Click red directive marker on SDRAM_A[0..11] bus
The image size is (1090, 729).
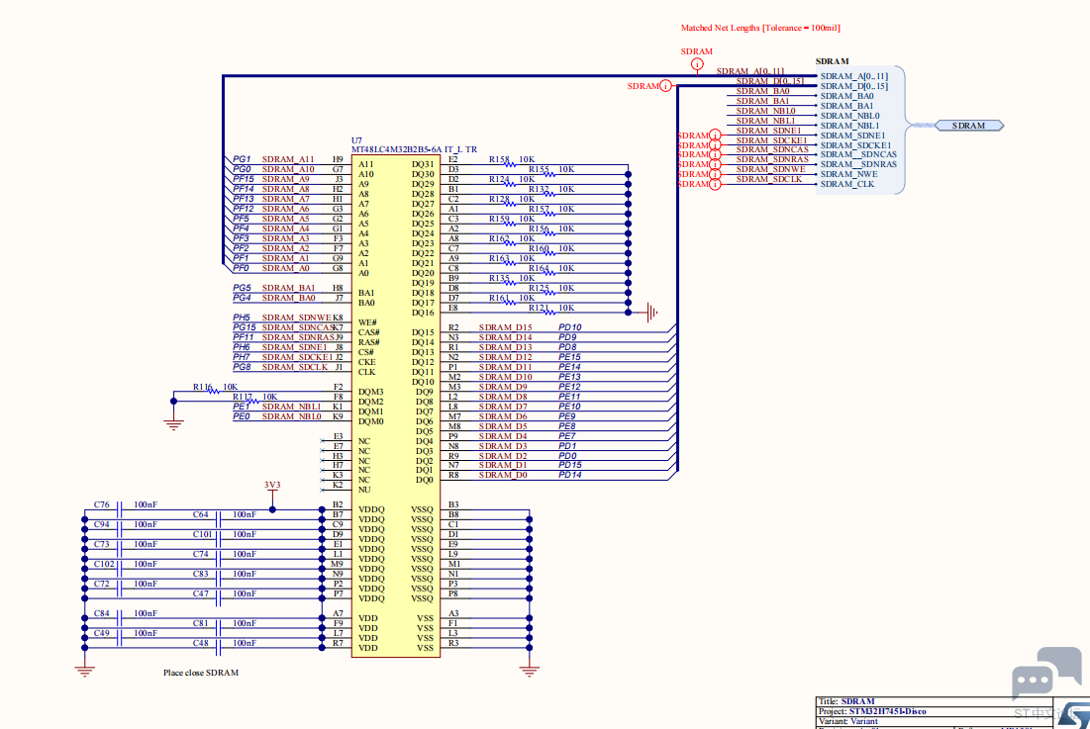tap(697, 64)
